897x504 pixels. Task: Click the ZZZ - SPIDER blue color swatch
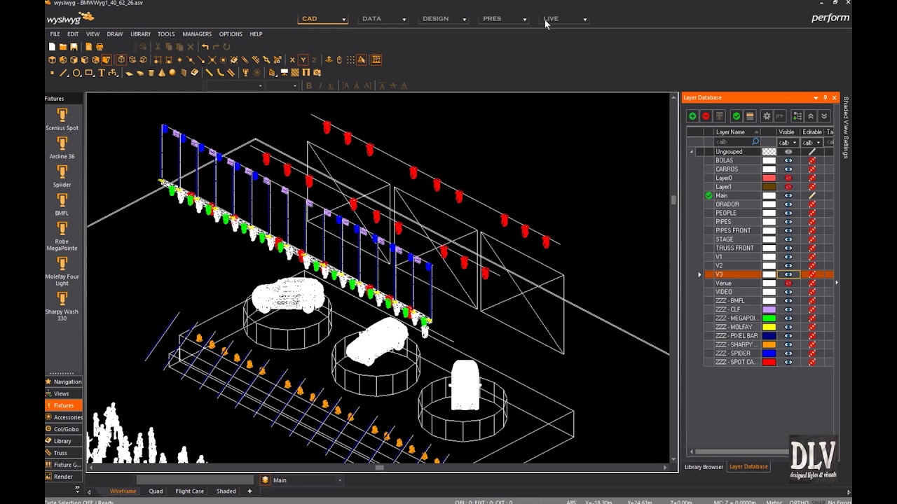[x=769, y=353]
